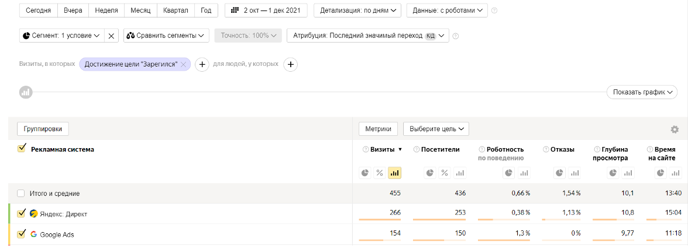Expand the Показать график control
Screen dimensions: 688x249
[x=642, y=92]
